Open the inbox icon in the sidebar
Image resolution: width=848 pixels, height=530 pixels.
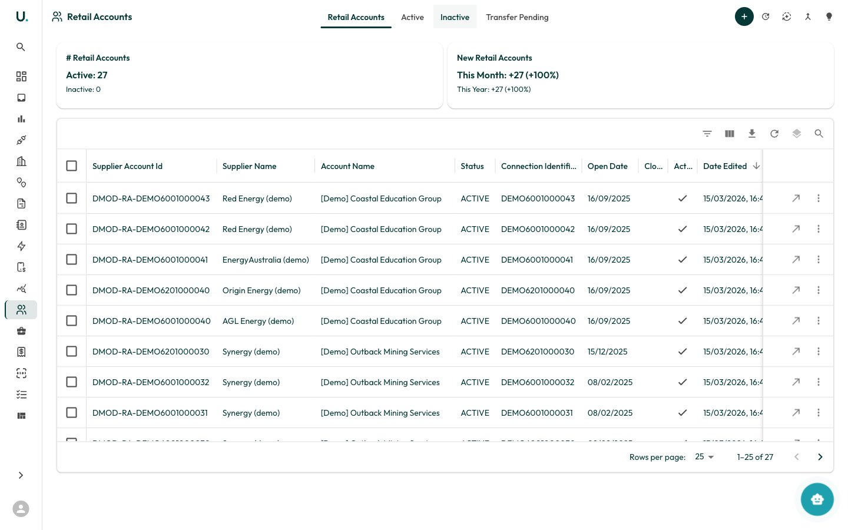[21, 98]
